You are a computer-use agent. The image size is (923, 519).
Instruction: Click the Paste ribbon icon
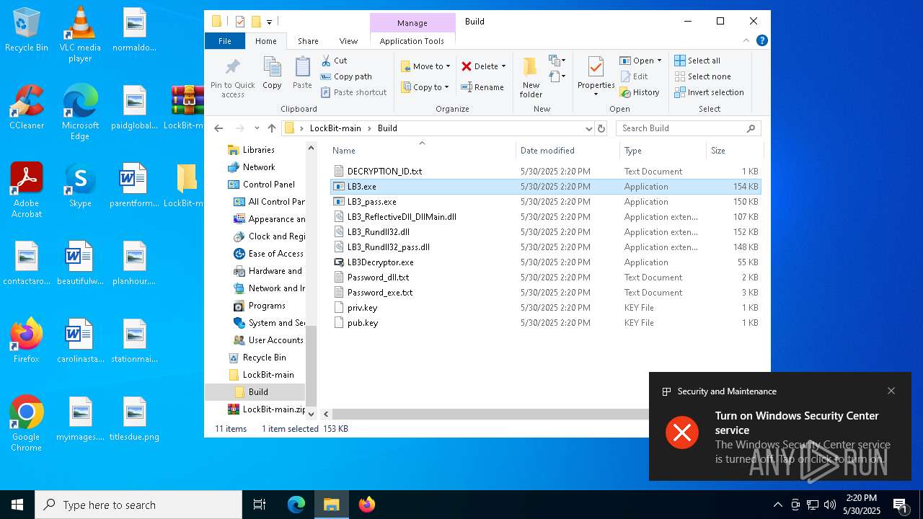click(302, 74)
